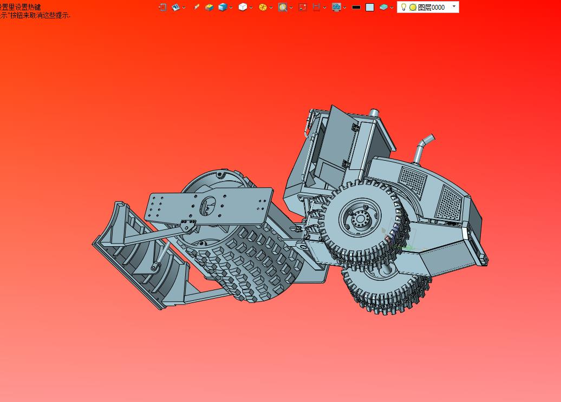
Task: Click the orange segmented-circle icon
Action: click(x=263, y=7)
